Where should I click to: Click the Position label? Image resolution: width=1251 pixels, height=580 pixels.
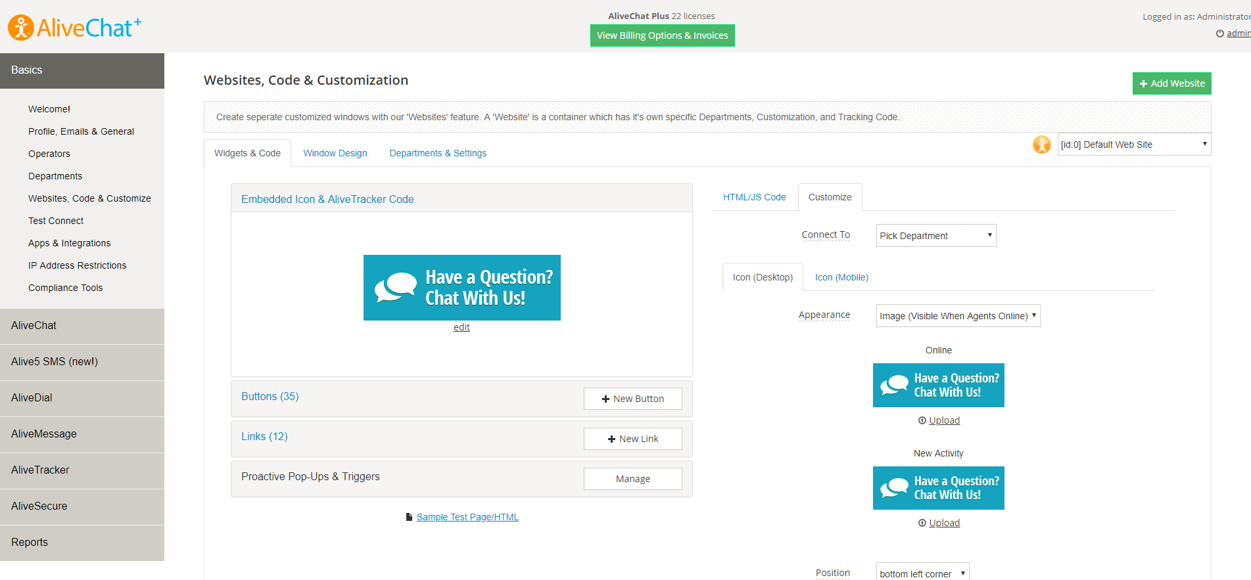[x=833, y=573]
